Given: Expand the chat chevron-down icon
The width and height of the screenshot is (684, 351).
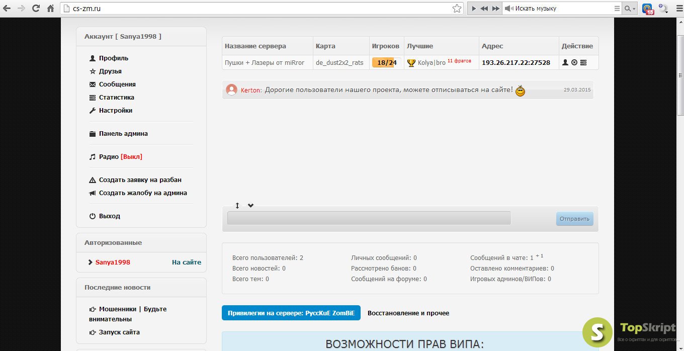Looking at the screenshot, I should (250, 205).
